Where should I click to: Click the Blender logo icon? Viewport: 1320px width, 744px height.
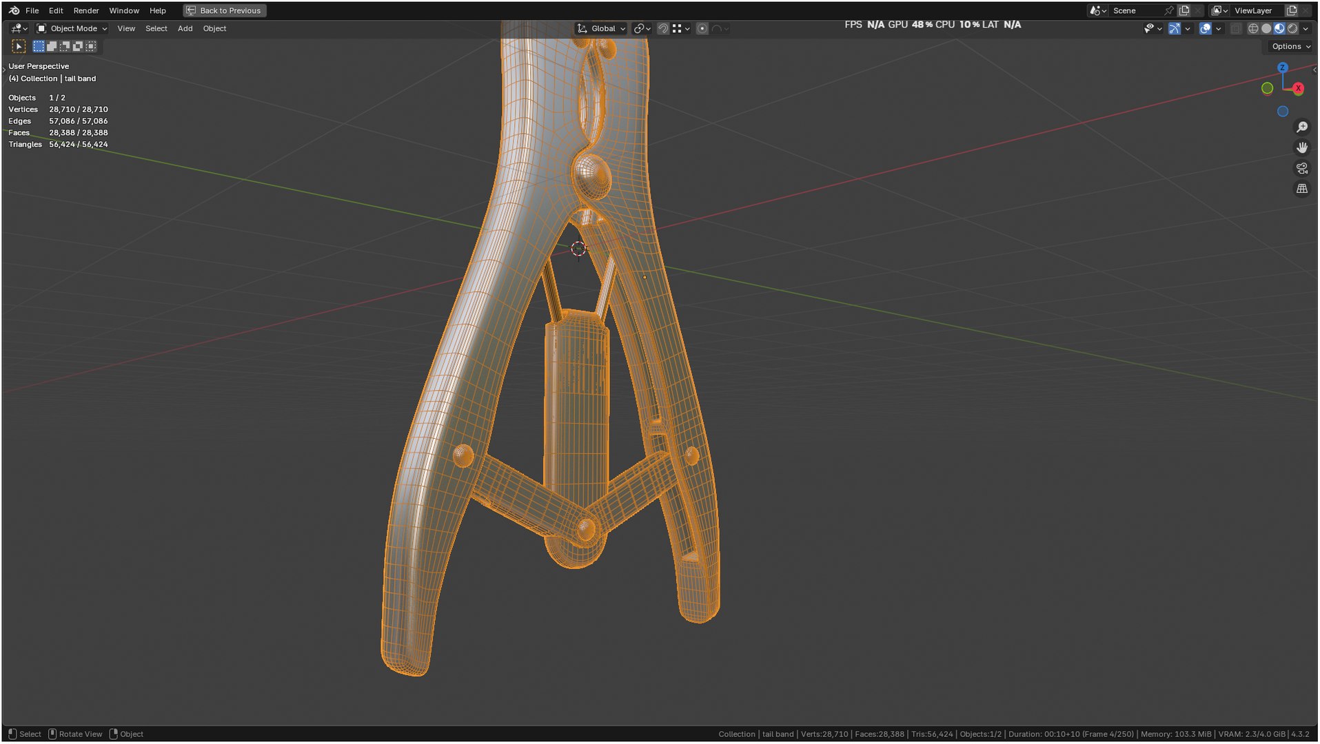14,10
